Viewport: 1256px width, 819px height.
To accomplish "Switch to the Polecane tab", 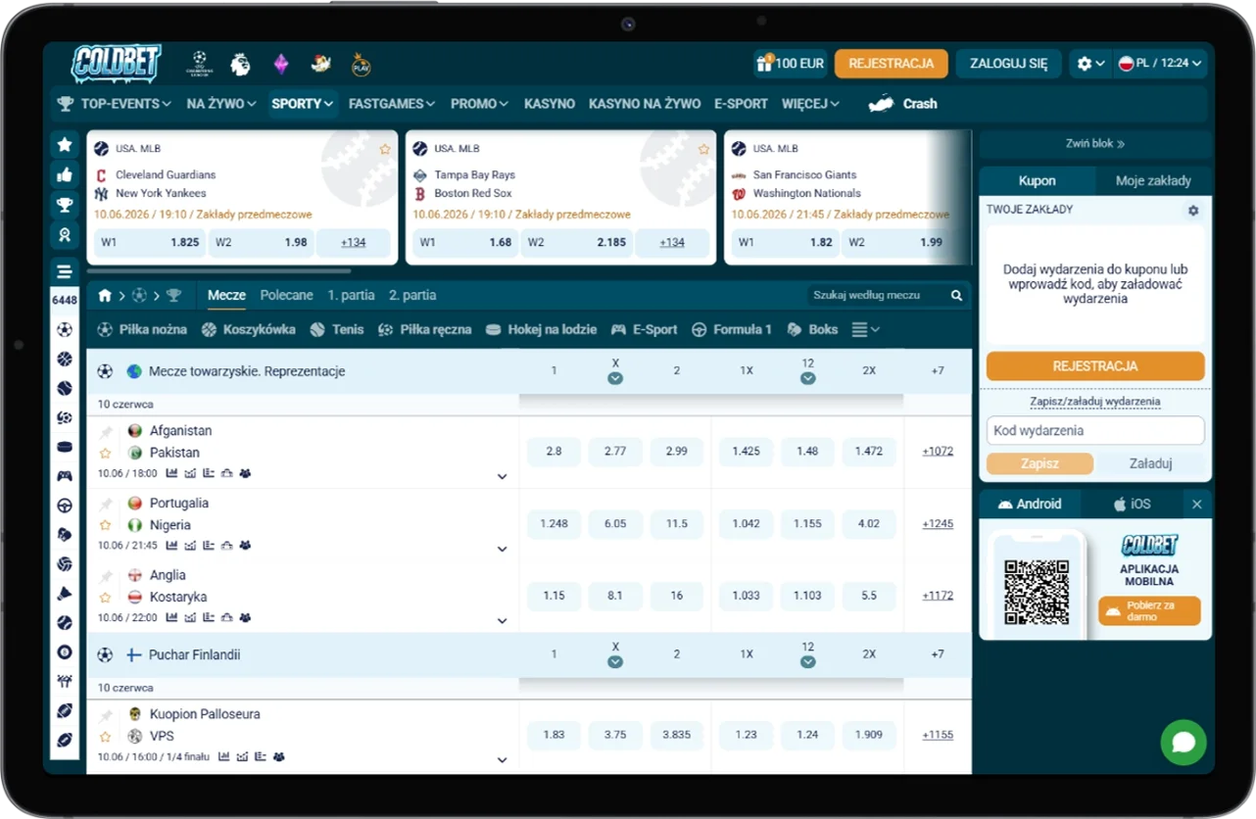I will [x=286, y=295].
